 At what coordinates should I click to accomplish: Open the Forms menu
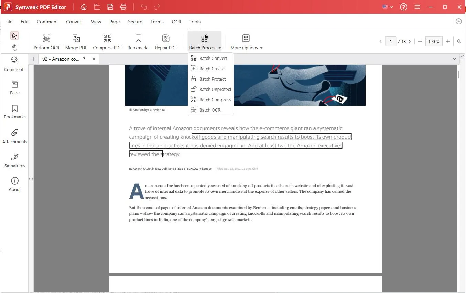(x=157, y=22)
